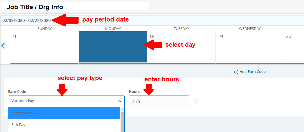Go to previous week with left chevron

3,46
